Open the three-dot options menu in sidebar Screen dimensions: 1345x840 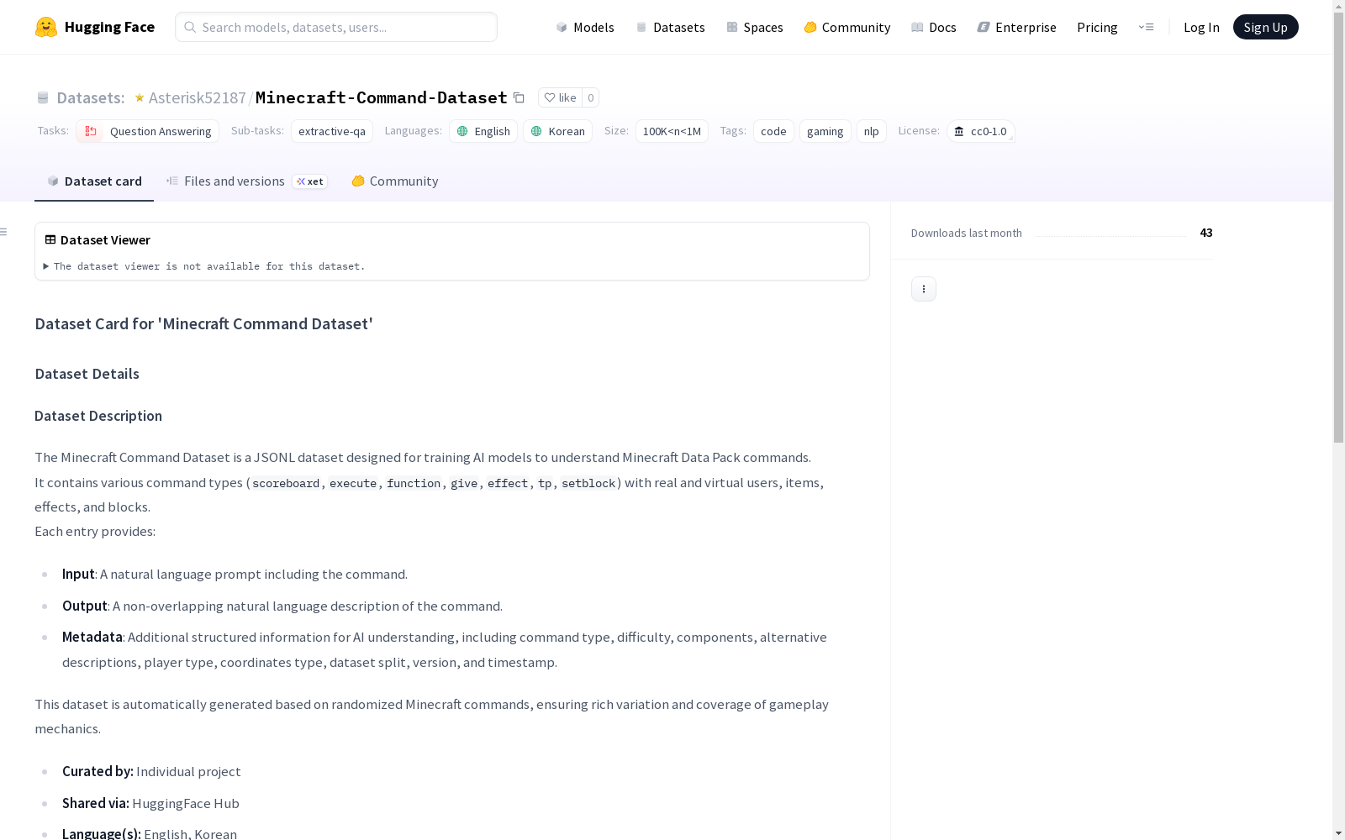[x=924, y=289]
